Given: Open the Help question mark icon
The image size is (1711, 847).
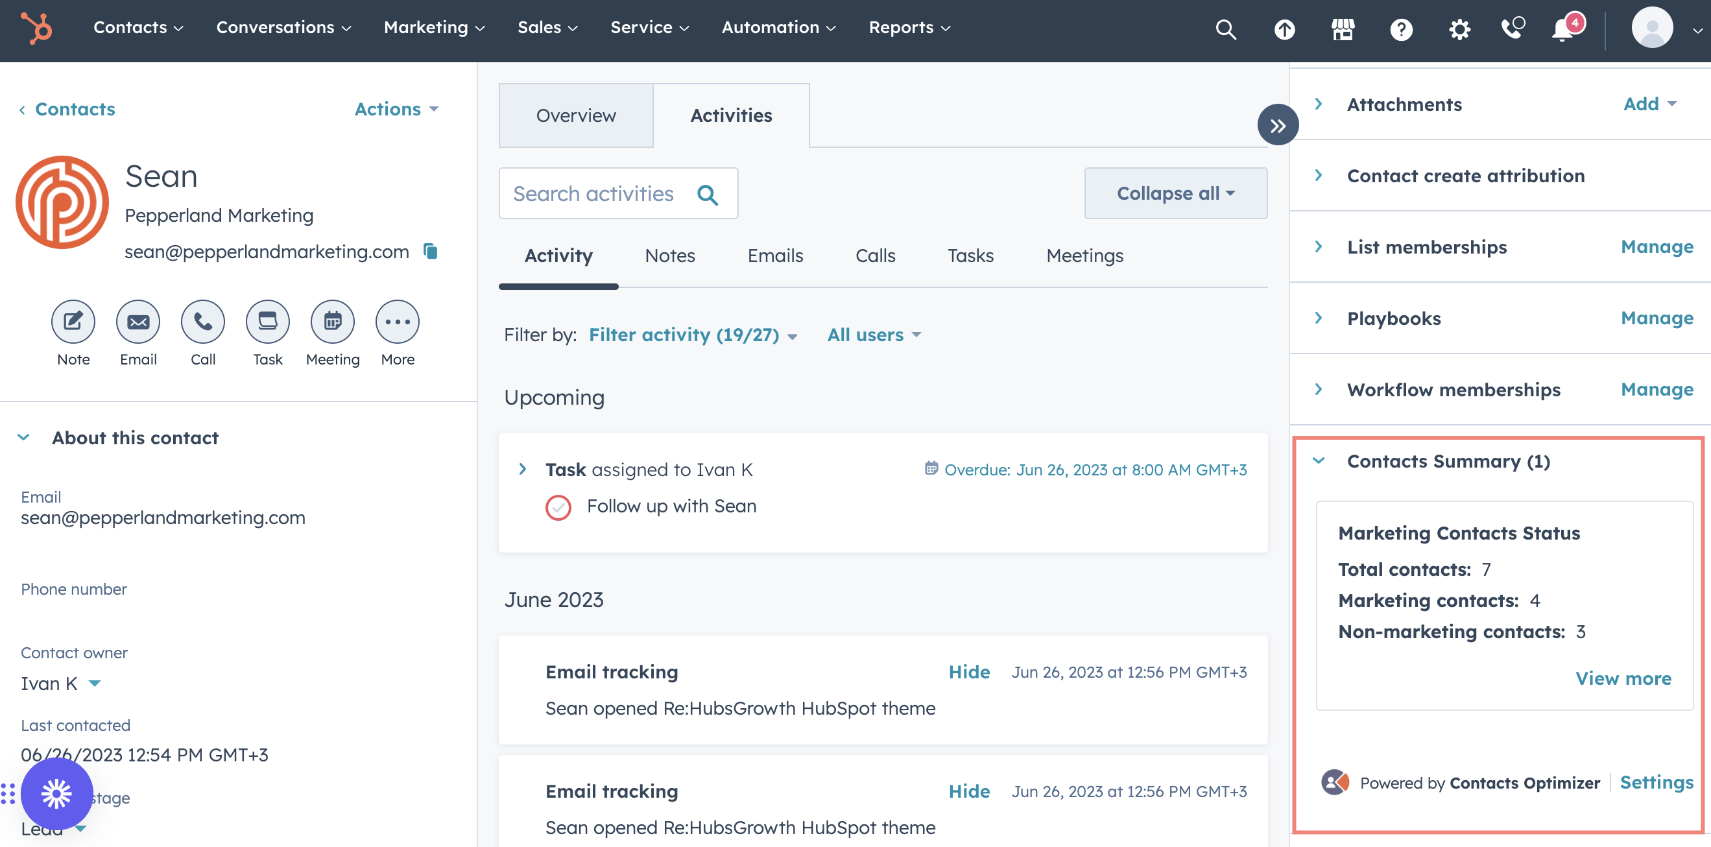Looking at the screenshot, I should [1401, 29].
